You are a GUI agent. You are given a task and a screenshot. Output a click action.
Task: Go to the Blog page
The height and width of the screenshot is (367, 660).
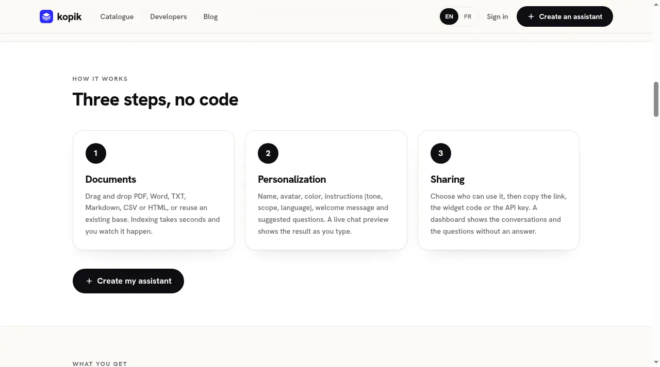[x=210, y=16]
